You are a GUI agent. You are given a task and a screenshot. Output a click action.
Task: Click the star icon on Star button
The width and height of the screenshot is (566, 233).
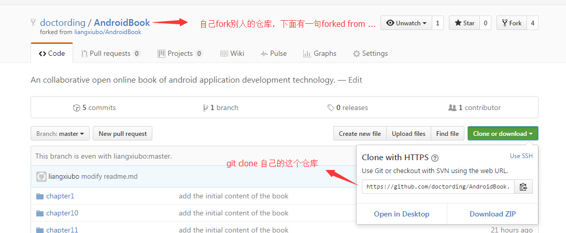458,23
